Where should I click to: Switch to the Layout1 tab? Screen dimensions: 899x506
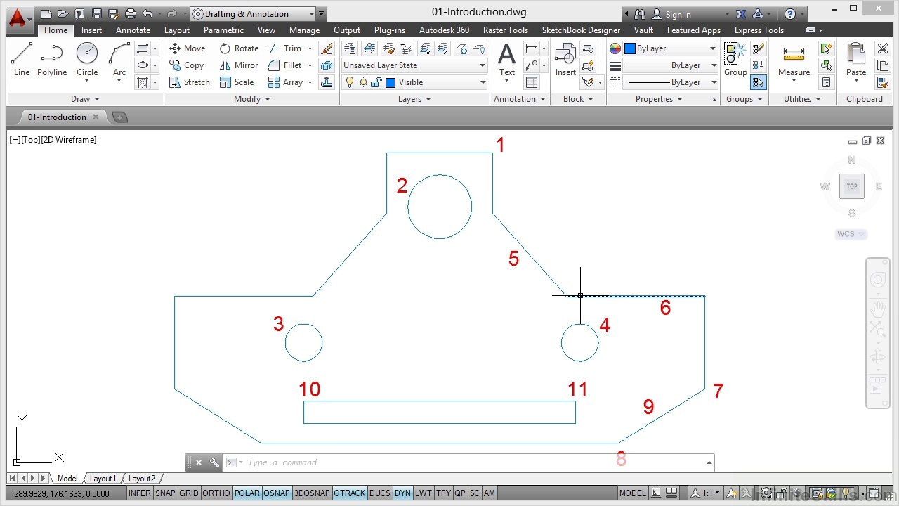coord(103,479)
